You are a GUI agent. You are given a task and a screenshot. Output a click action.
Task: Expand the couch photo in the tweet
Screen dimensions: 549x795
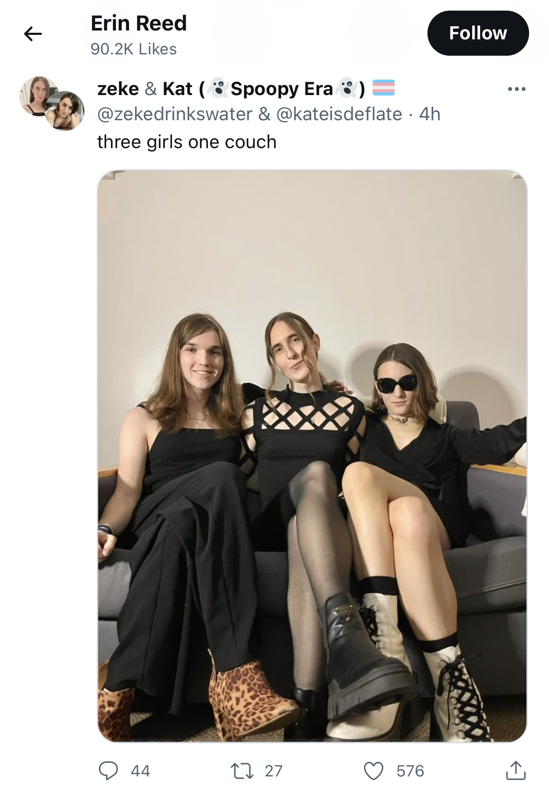[x=312, y=456]
